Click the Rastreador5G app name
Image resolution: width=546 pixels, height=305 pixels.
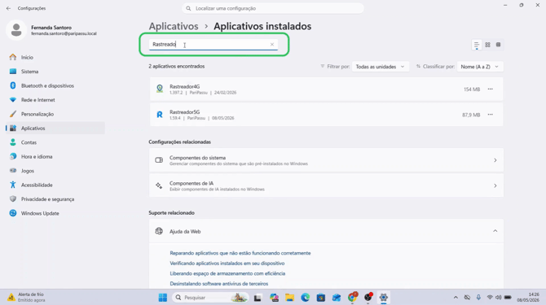(x=184, y=112)
